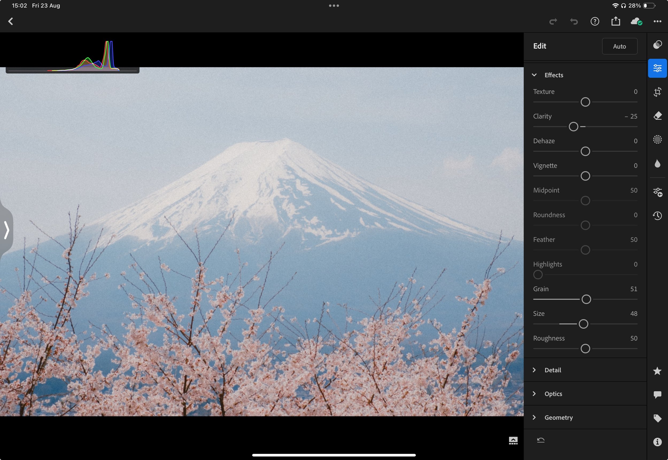The image size is (668, 460).
Task: Toggle the filmstrip icon below photo
Action: point(513,441)
